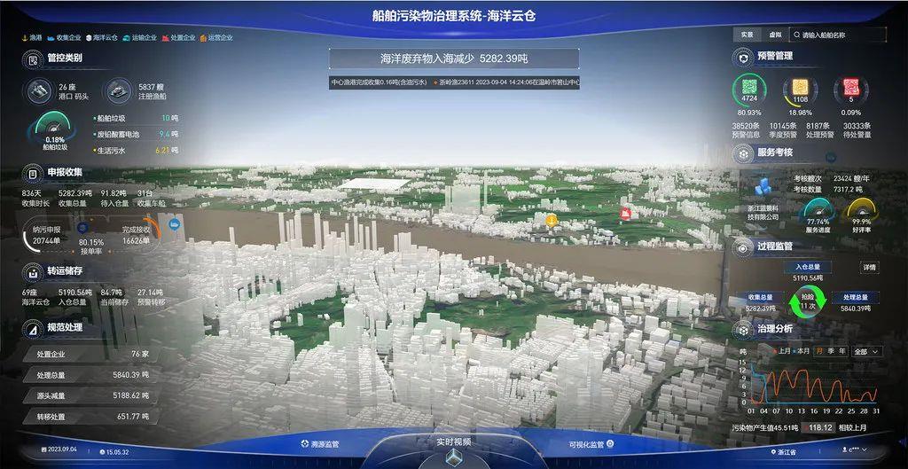Open the user account c*** dropdown
908x469 pixels.
[x=856, y=449]
